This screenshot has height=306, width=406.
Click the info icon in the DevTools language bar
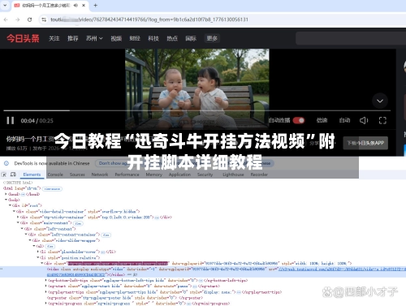click(6, 163)
